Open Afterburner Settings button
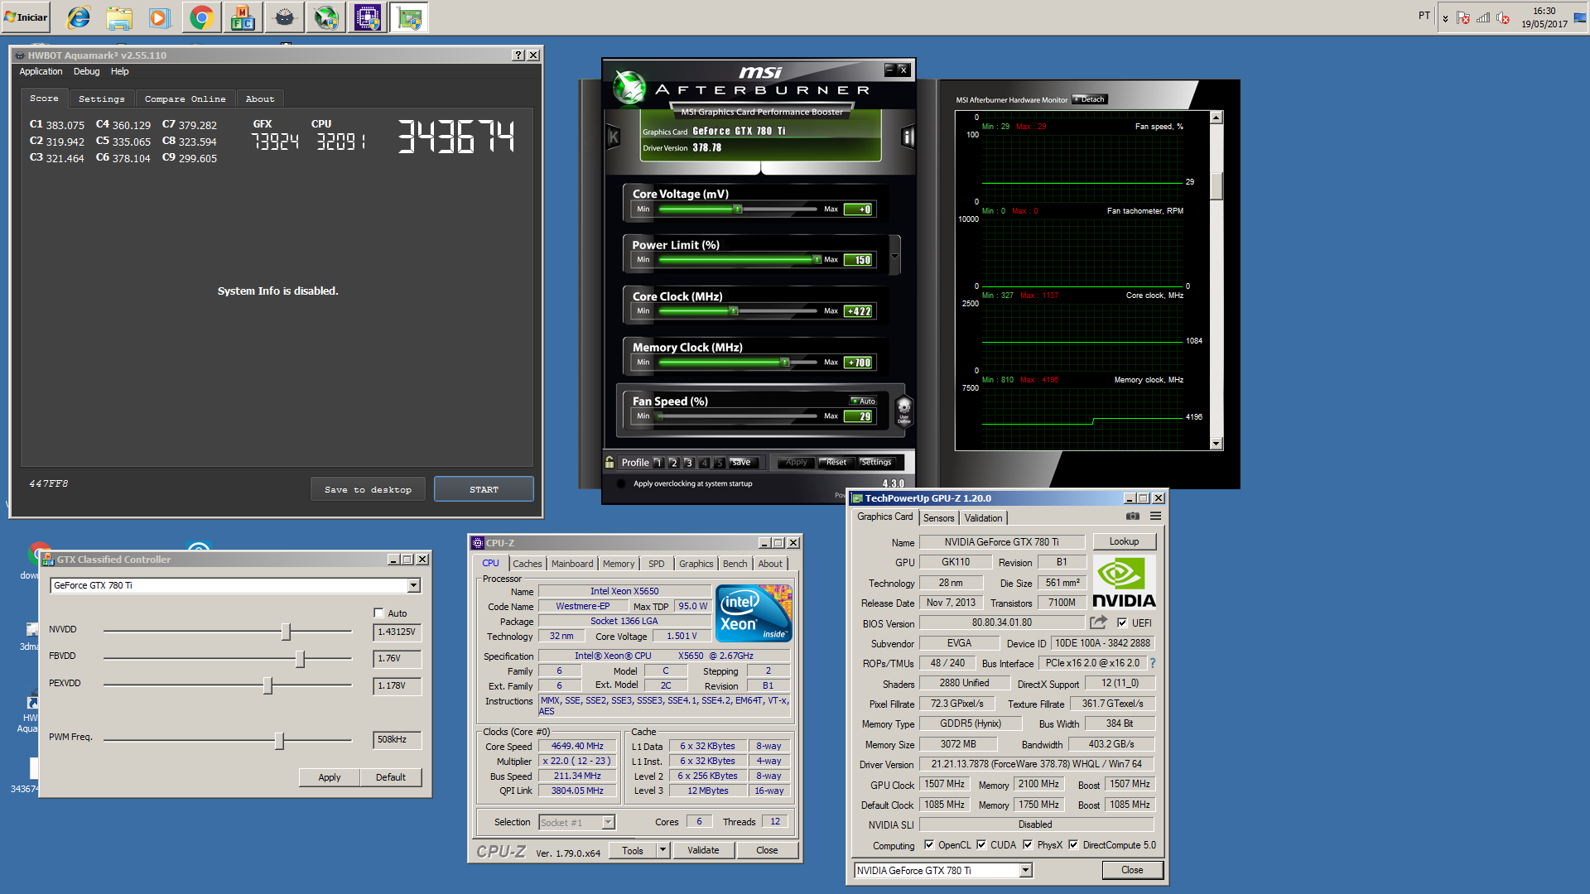Image resolution: width=1590 pixels, height=894 pixels. (876, 462)
